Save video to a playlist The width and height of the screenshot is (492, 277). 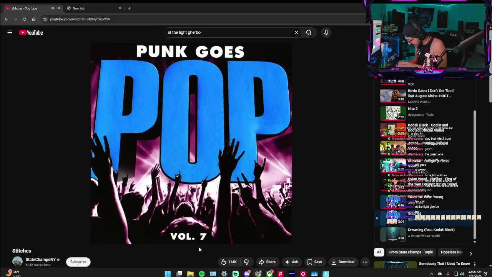click(315, 262)
